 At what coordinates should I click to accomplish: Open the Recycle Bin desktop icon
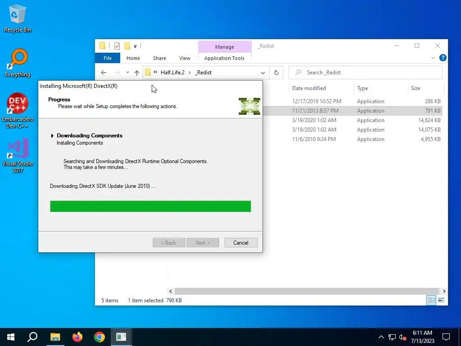(18, 18)
